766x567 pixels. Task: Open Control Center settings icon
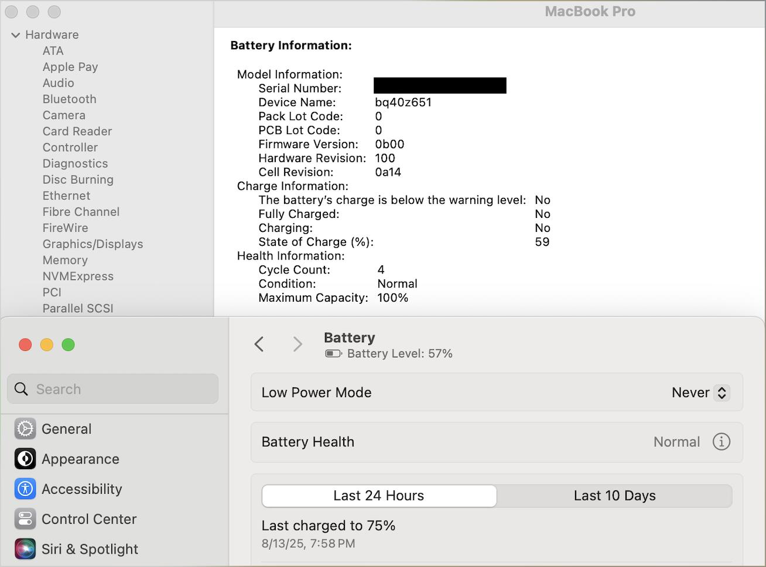tap(25, 519)
